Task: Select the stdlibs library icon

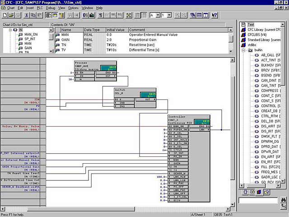Action: [x=244, y=45]
